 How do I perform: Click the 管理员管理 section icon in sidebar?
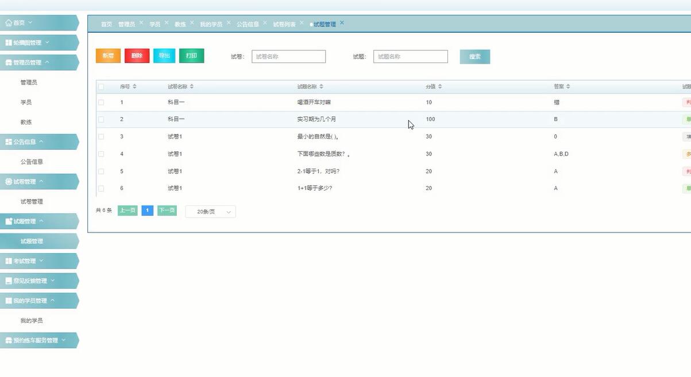(x=9, y=63)
